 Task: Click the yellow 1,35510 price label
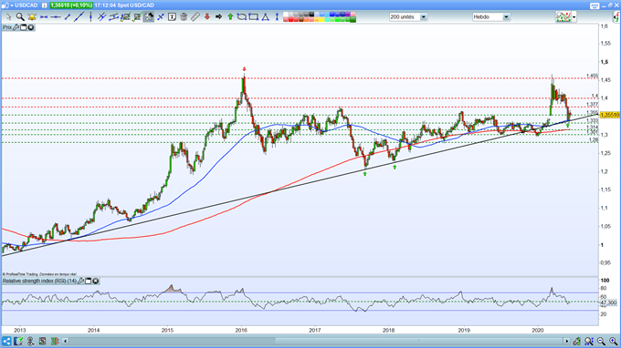click(609, 115)
